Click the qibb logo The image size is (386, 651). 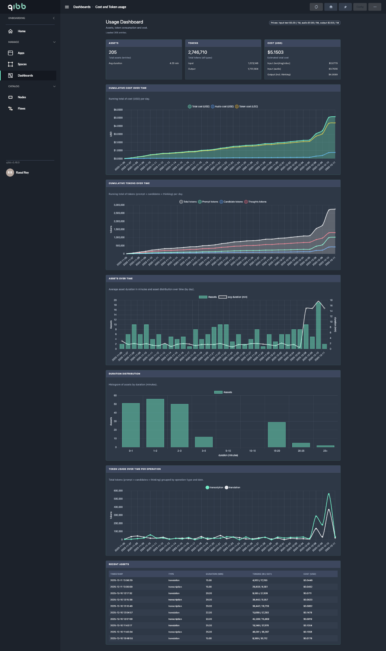pos(17,7)
